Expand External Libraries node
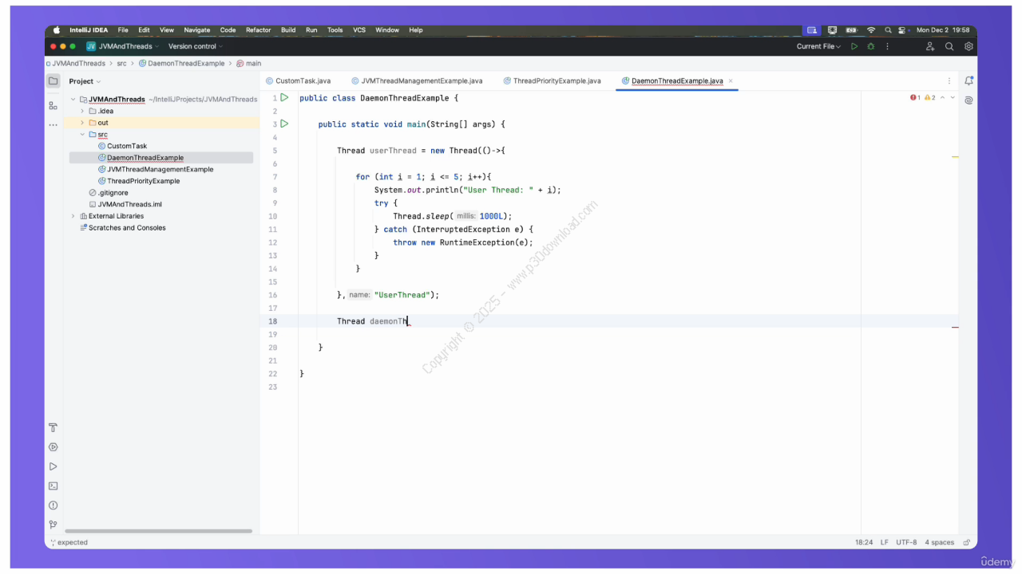 pos(73,216)
